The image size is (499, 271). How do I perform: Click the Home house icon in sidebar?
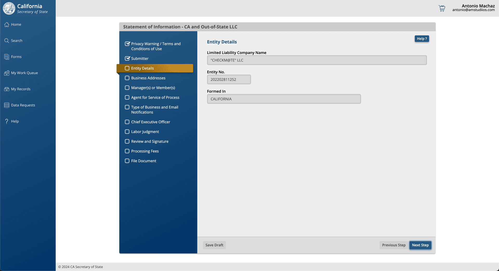tap(7, 24)
